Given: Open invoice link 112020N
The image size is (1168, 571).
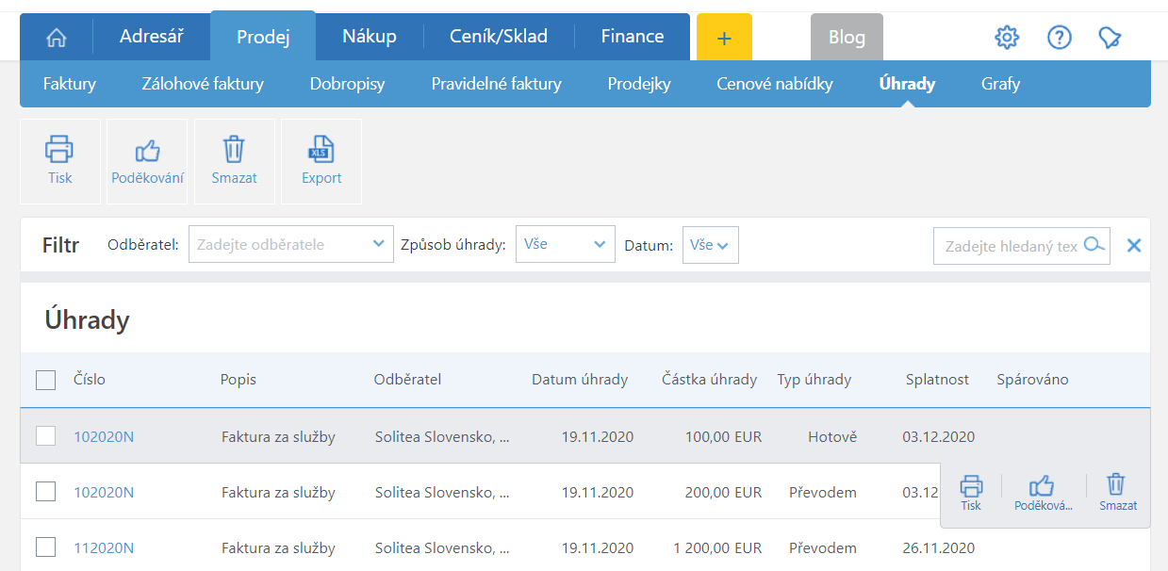Looking at the screenshot, I should (104, 547).
